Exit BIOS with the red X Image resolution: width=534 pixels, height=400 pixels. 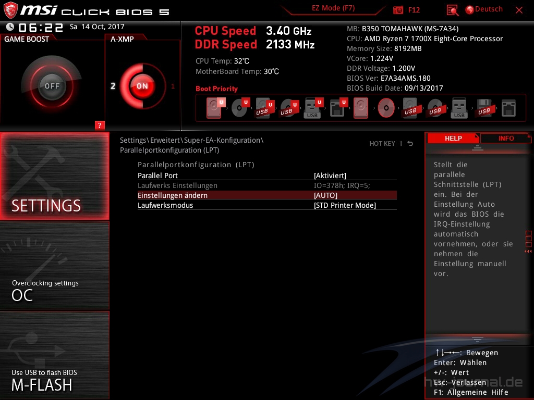click(x=519, y=10)
